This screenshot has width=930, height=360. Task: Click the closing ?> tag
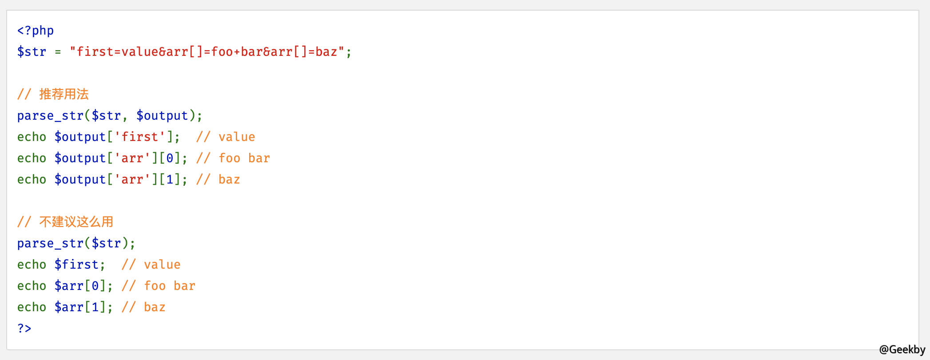[x=24, y=329]
